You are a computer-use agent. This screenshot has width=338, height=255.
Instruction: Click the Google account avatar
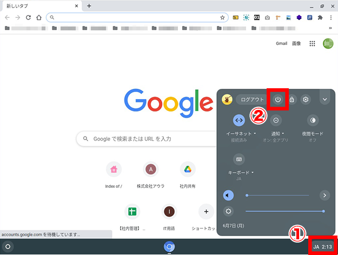pyautogui.click(x=328, y=43)
